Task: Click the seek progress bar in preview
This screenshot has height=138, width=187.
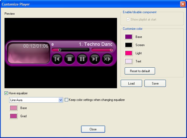Action: (x=71, y=50)
